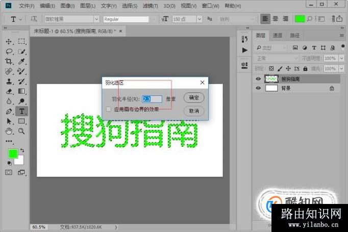Open the Edit Toolbar three-dots menu
The image size is (348, 232).
tap(9, 141)
